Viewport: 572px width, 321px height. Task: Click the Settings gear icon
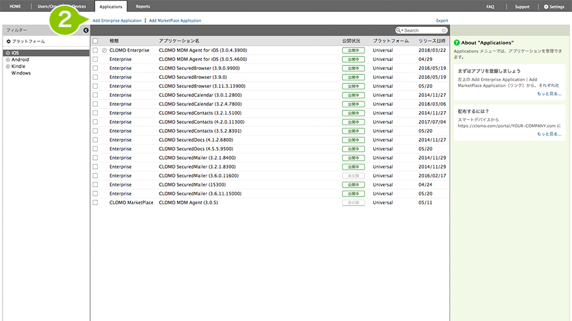(546, 6)
